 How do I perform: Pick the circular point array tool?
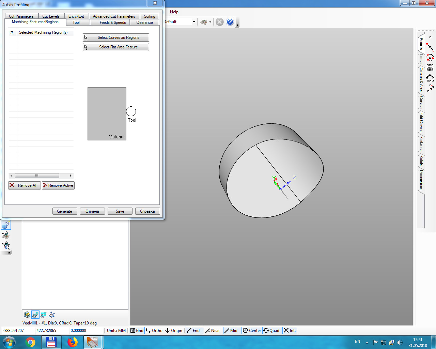[430, 78]
